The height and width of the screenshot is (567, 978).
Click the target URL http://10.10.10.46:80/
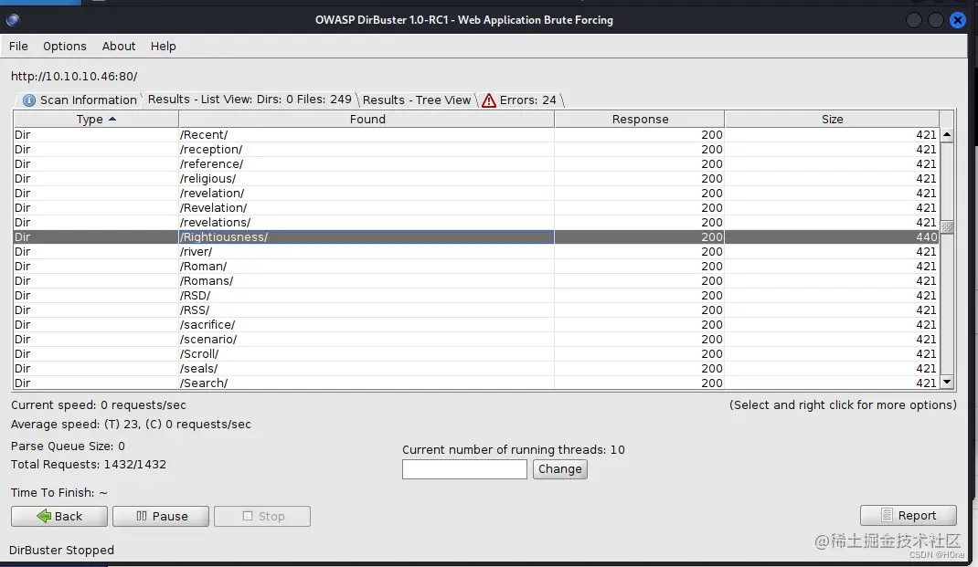point(74,76)
